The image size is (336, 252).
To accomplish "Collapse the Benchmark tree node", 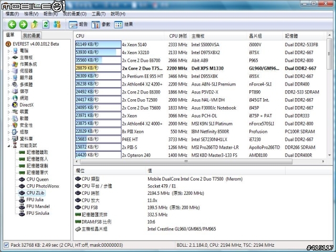I will point(9,146).
